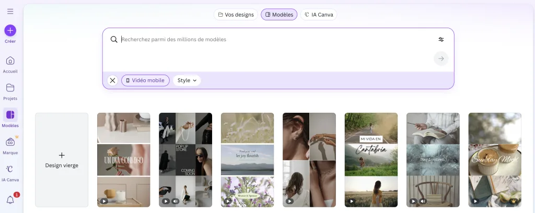The image size is (535, 213).
Task: Open the search filters sliders icon
Action: click(x=441, y=39)
